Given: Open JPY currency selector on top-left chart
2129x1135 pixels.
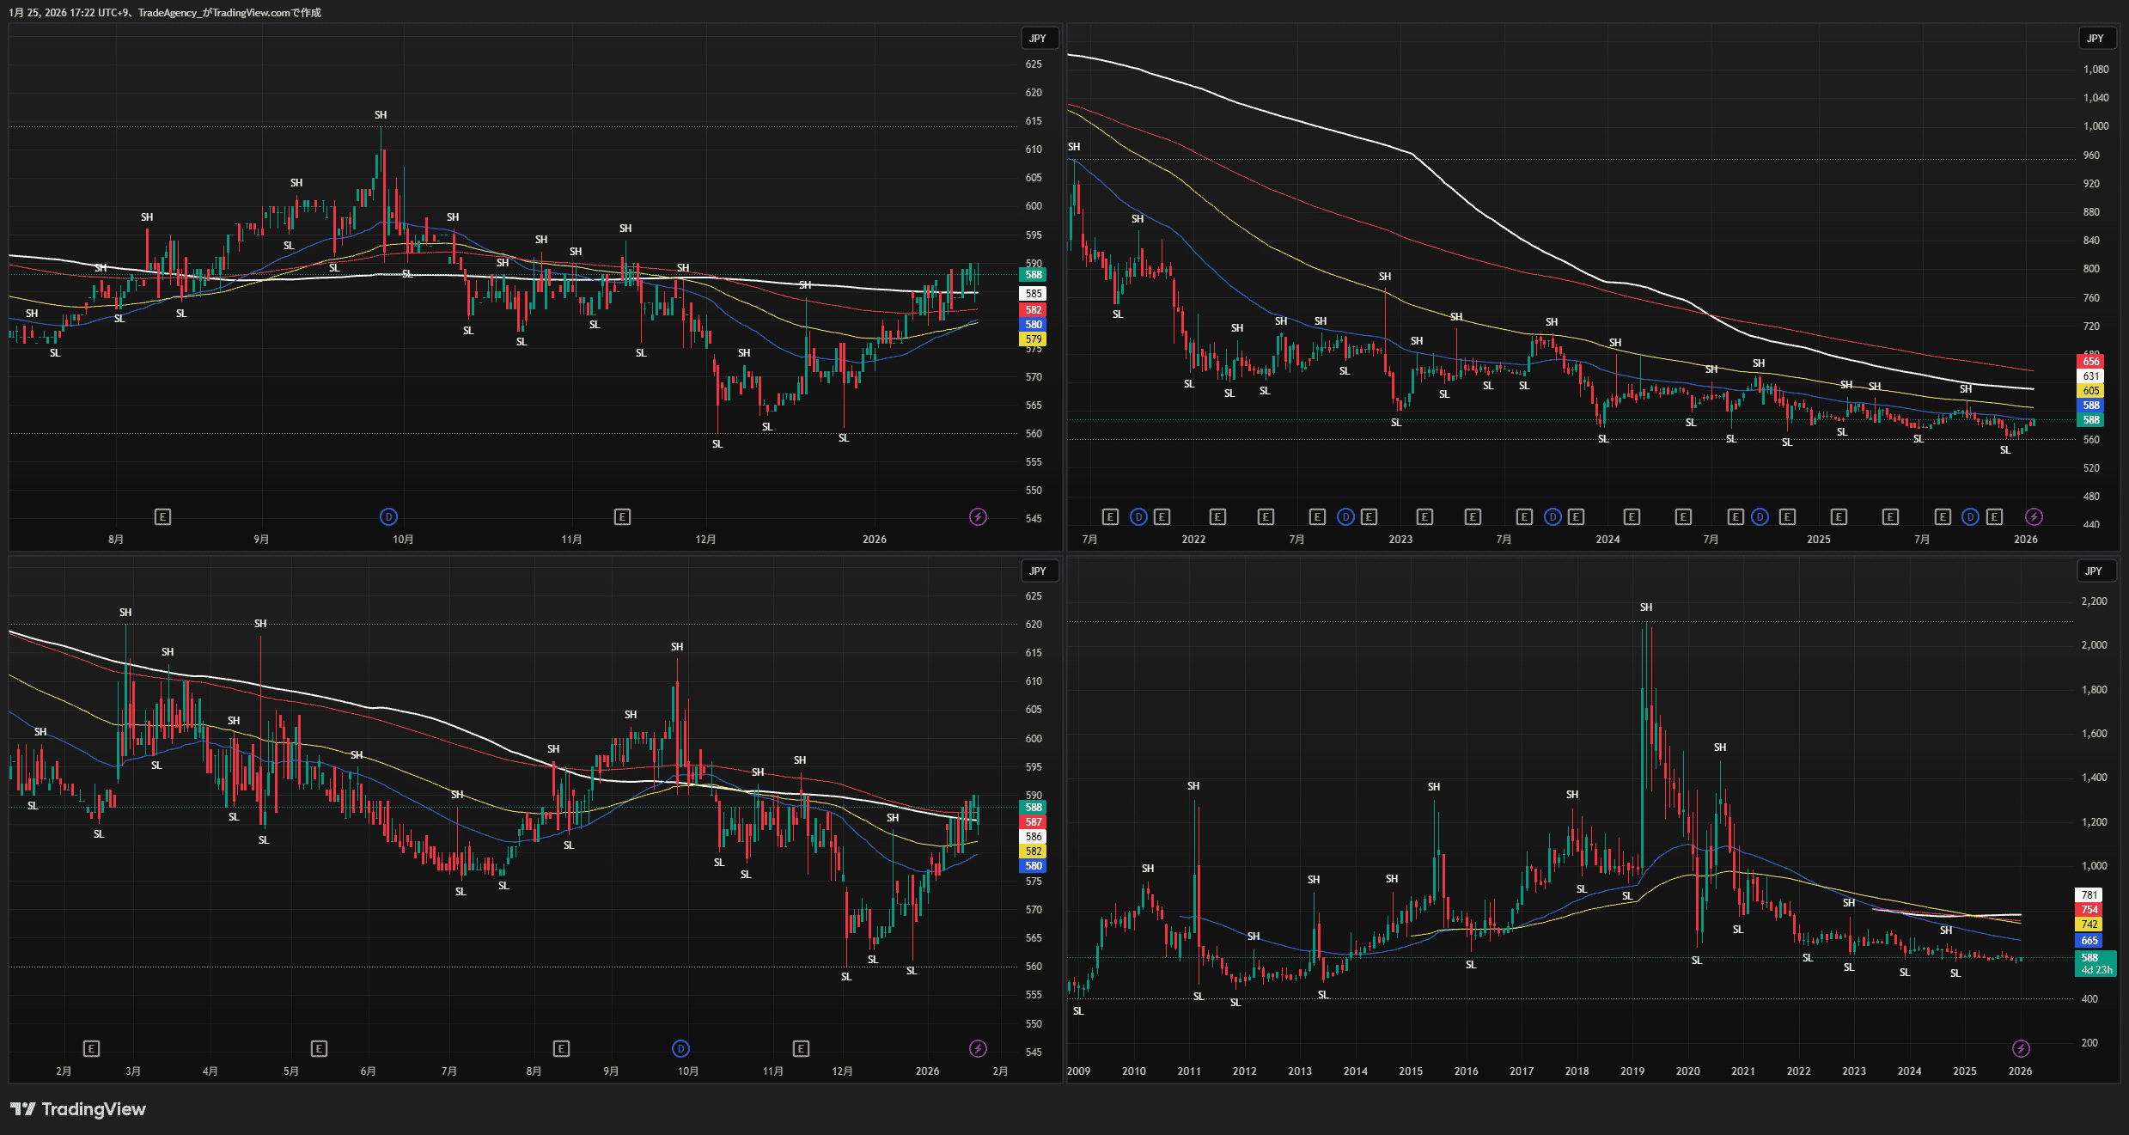Looking at the screenshot, I should tap(1038, 38).
